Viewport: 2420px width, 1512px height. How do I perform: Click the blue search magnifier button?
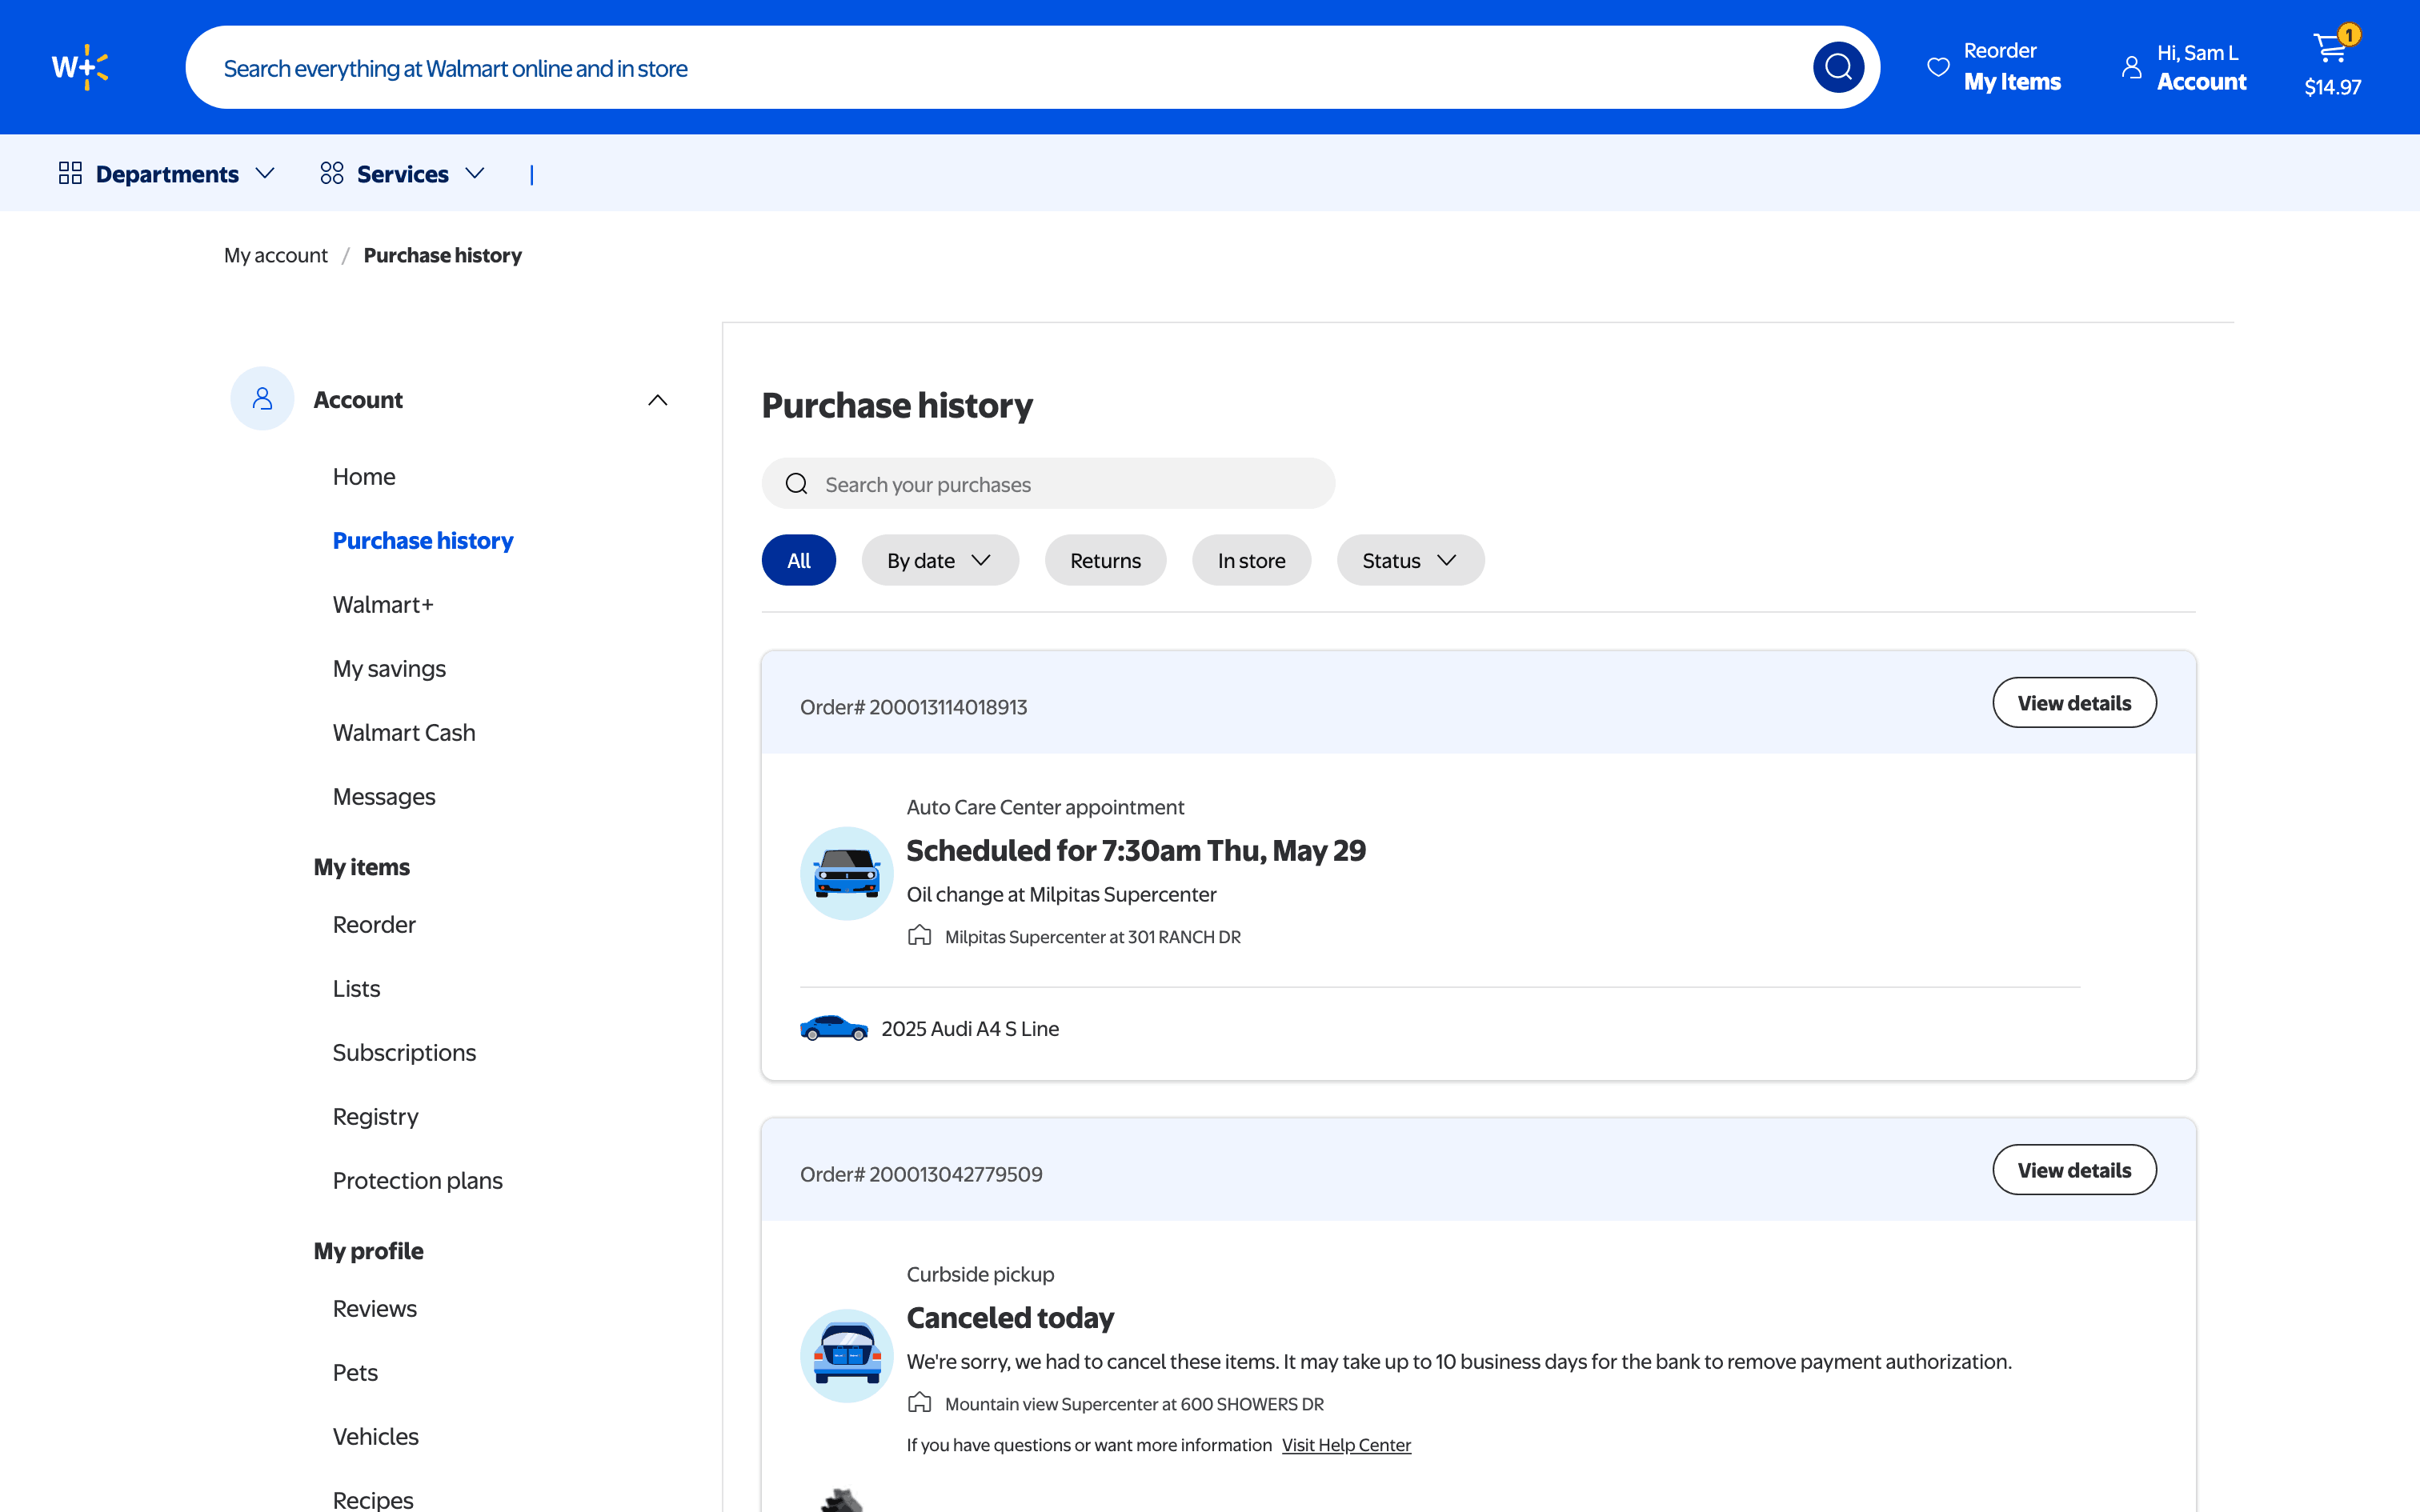1838,67
